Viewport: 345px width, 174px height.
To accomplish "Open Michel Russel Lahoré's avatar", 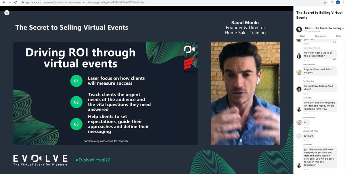I will click(299, 56).
